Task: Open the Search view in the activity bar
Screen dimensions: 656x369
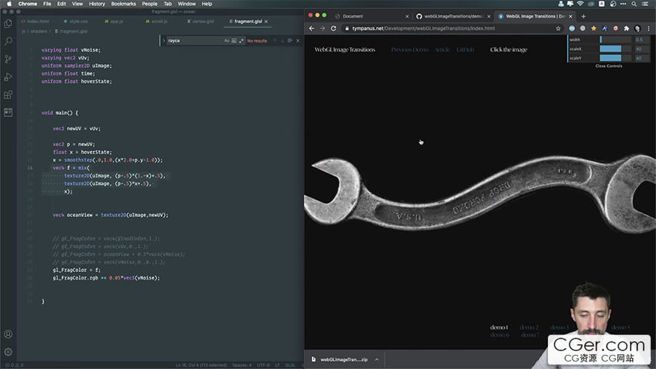Action: 8,42
